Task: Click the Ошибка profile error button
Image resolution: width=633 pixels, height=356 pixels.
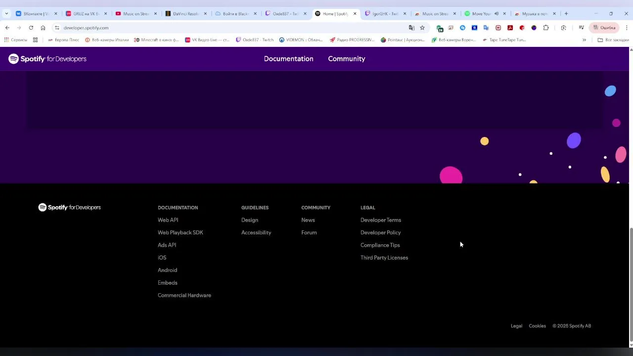Action: [604, 28]
